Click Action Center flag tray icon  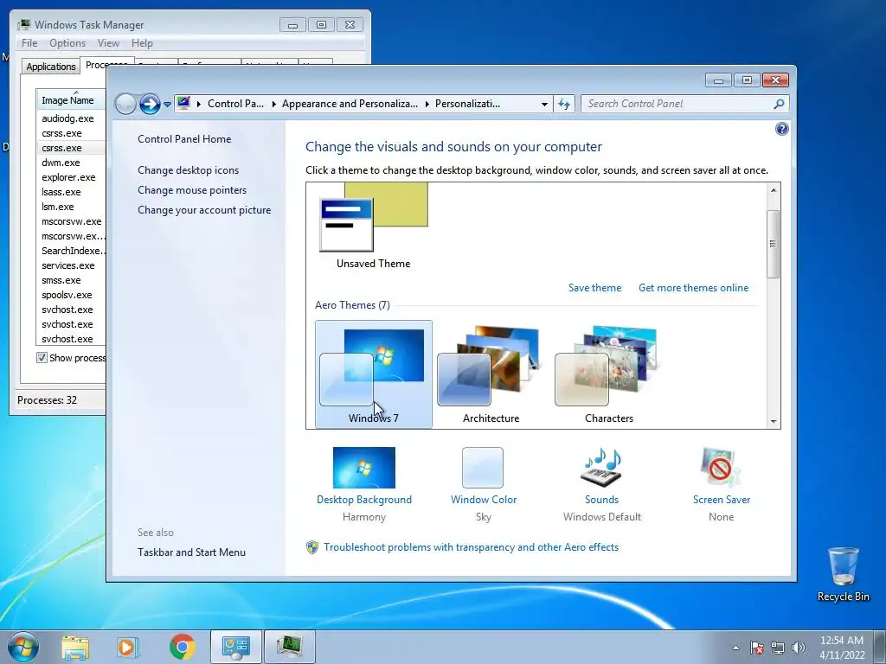pyautogui.click(x=757, y=648)
